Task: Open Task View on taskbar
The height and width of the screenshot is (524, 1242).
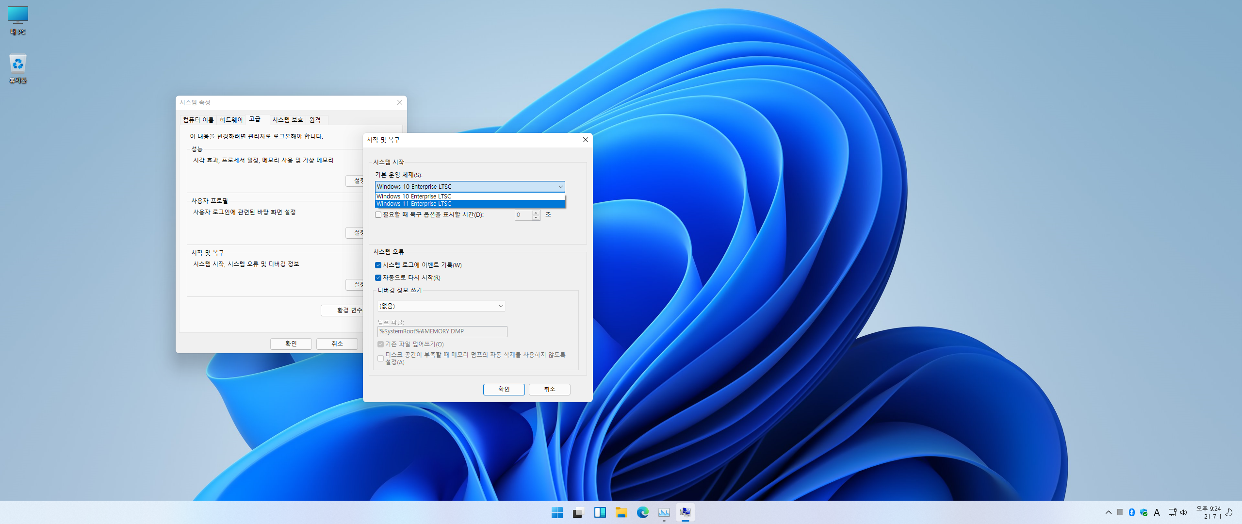Action: (578, 512)
